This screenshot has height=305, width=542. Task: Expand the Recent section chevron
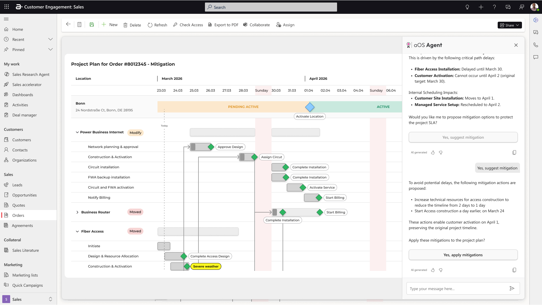[51, 39]
